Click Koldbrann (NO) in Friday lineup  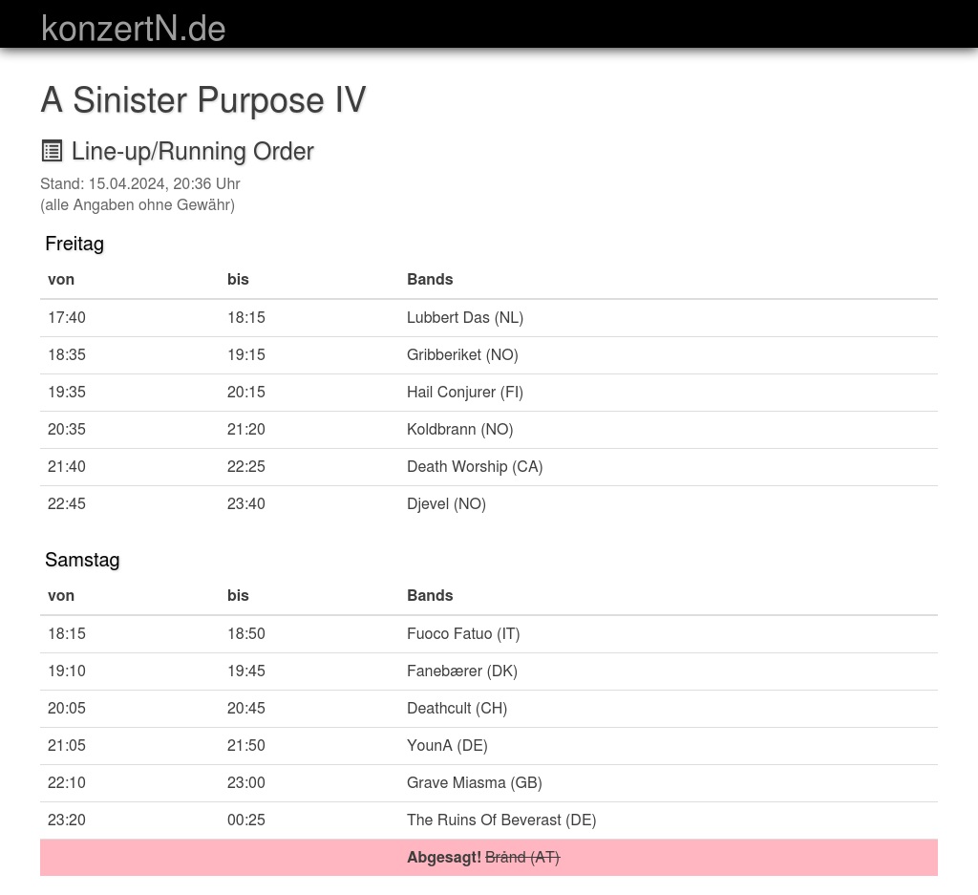pyautogui.click(x=459, y=429)
